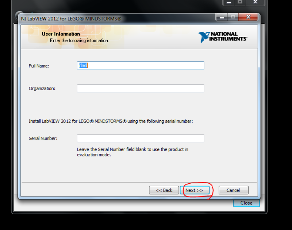Click the 'Full Name:' label
The image size is (292, 230).
[39, 66]
